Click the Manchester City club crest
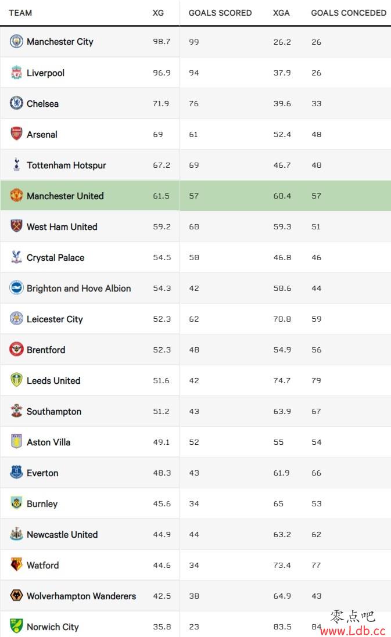Viewport: 391px width, 637px height. pos(16,41)
